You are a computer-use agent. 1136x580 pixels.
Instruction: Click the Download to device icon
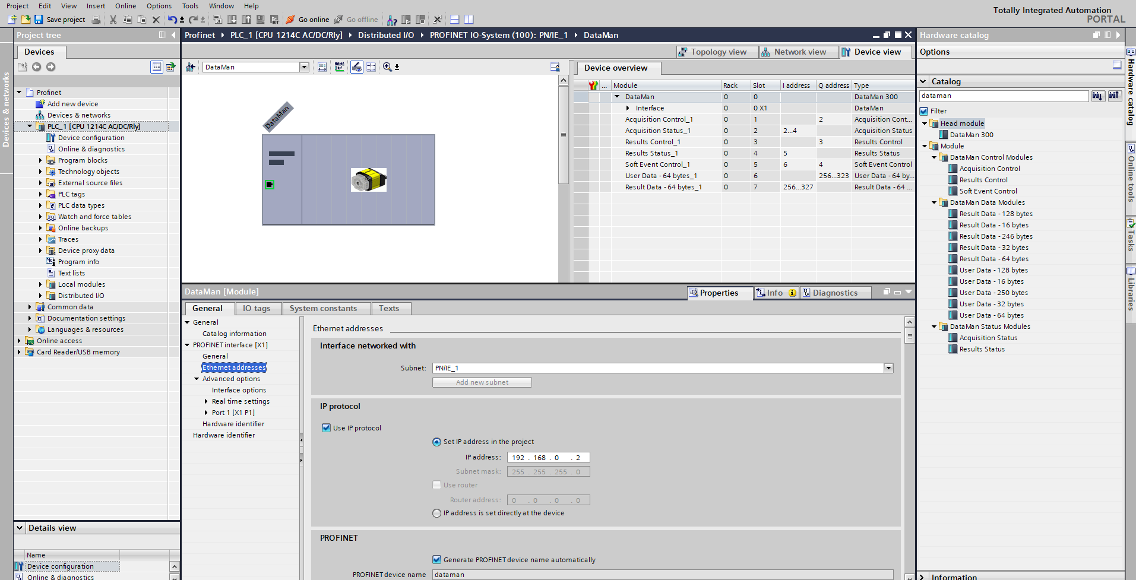point(232,20)
